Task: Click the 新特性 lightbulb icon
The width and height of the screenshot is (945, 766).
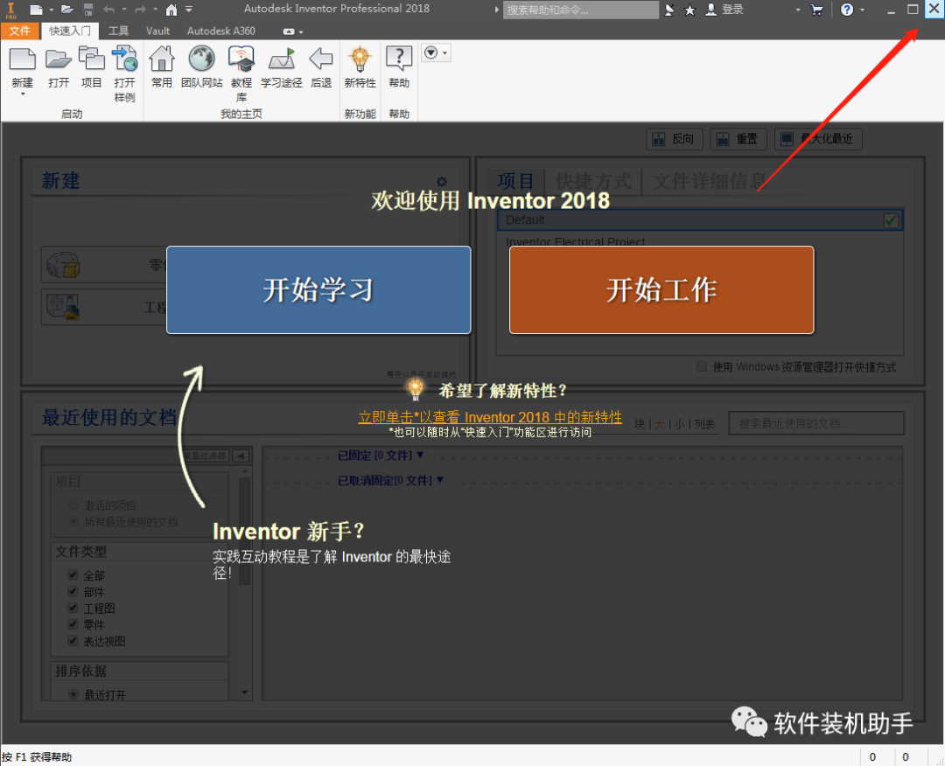Action: coord(360,59)
